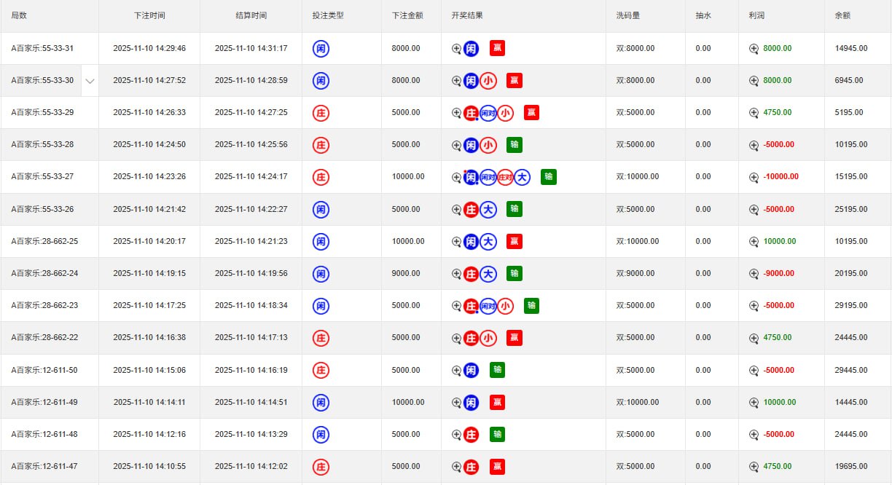Click profit magnifier icon beside -9000.00

click(754, 274)
